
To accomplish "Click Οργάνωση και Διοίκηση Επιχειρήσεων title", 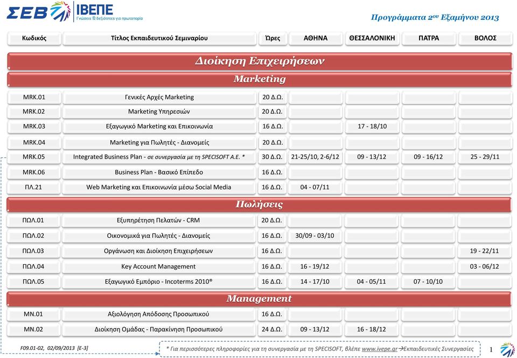I will pos(158,251).
